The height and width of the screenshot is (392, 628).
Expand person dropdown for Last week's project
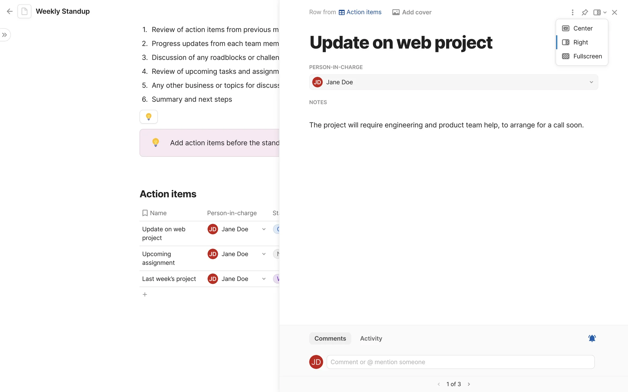coord(264,279)
